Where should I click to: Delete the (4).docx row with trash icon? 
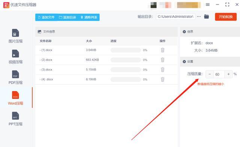click(162, 79)
